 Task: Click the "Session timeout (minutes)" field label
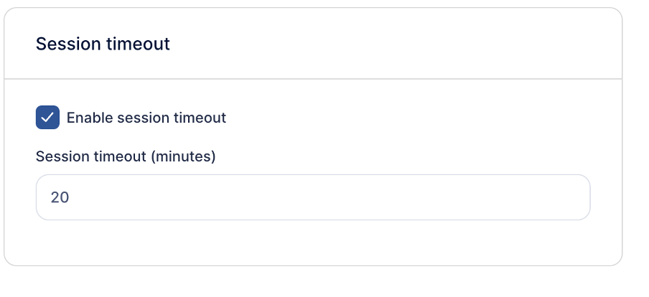126,156
